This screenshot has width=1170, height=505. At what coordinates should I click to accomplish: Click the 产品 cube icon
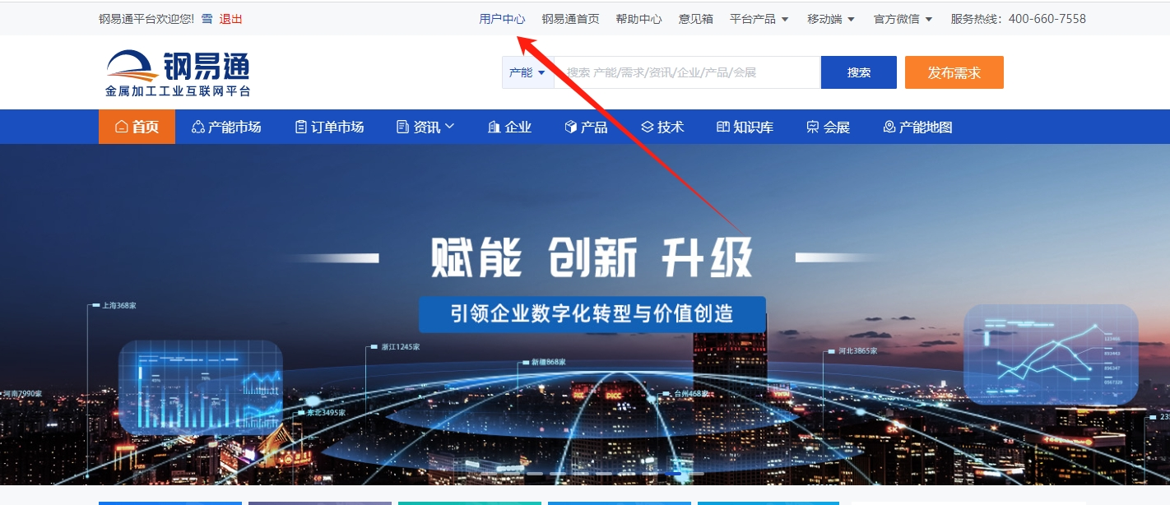[571, 127]
